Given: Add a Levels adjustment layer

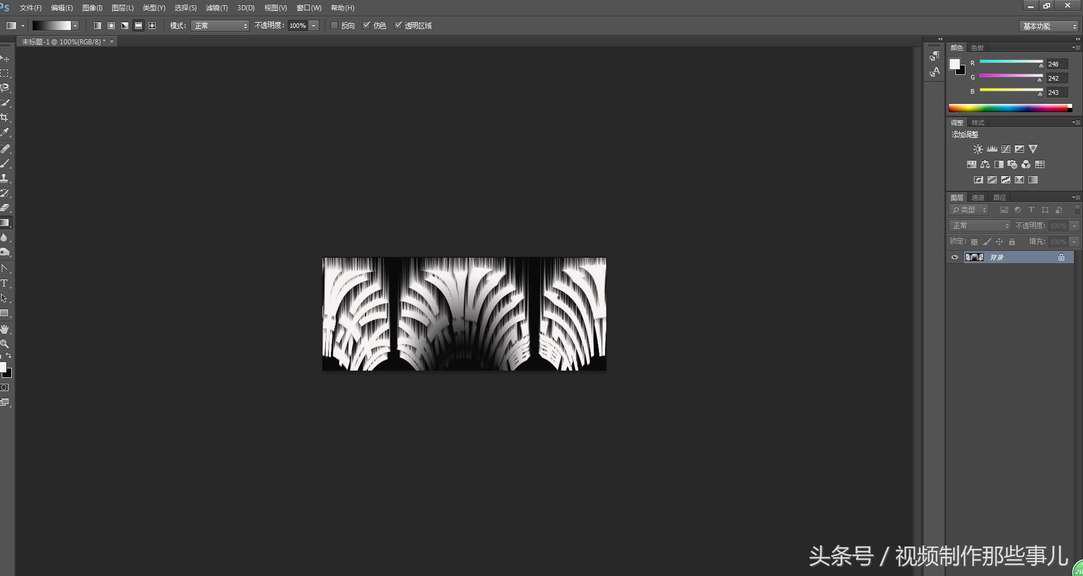Looking at the screenshot, I should pyautogui.click(x=992, y=149).
